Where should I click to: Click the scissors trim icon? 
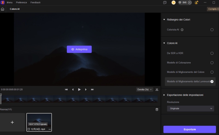coord(157,90)
